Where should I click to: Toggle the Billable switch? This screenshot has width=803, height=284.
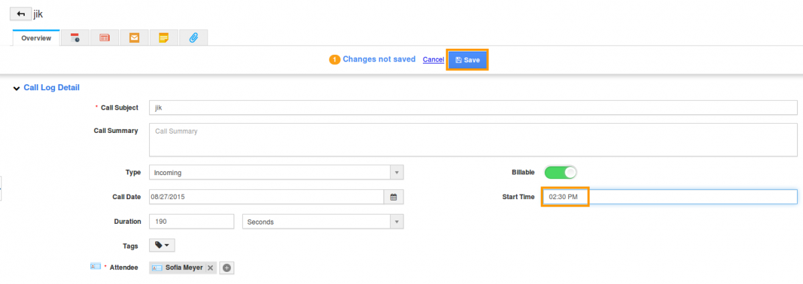coord(561,172)
